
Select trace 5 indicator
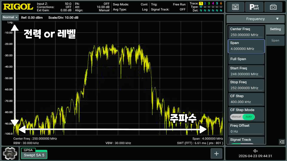pos(217,3)
